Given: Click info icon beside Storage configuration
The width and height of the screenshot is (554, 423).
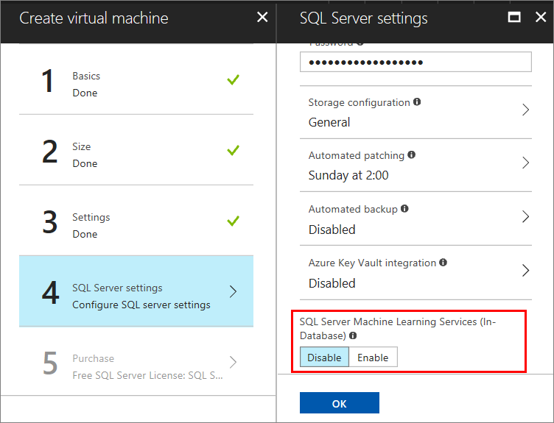Looking at the screenshot, I should pyautogui.click(x=417, y=102).
